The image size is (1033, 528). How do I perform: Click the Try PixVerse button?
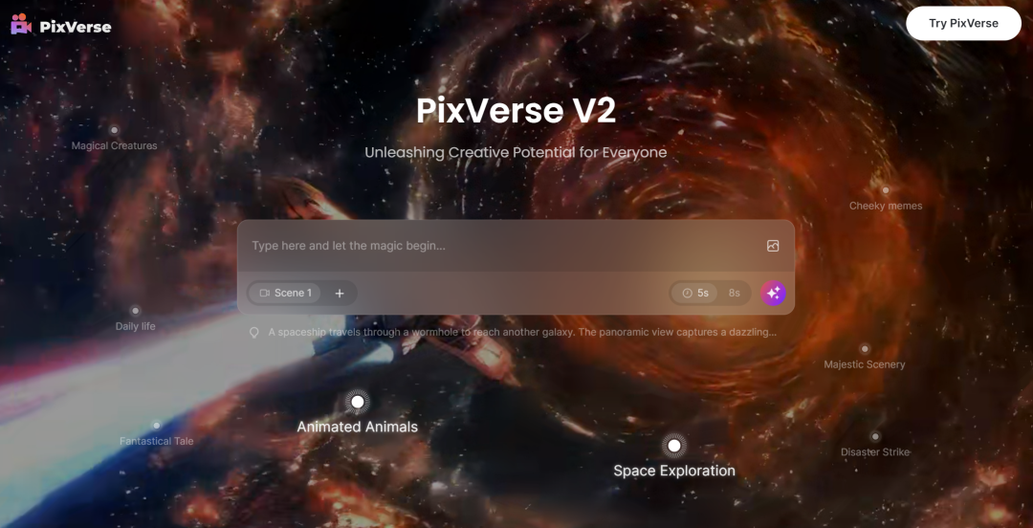963,23
